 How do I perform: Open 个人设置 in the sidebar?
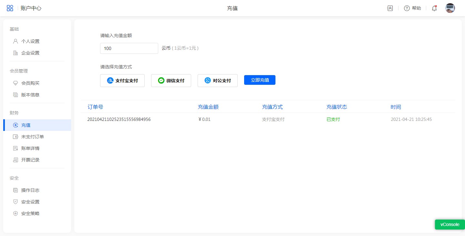[30, 41]
